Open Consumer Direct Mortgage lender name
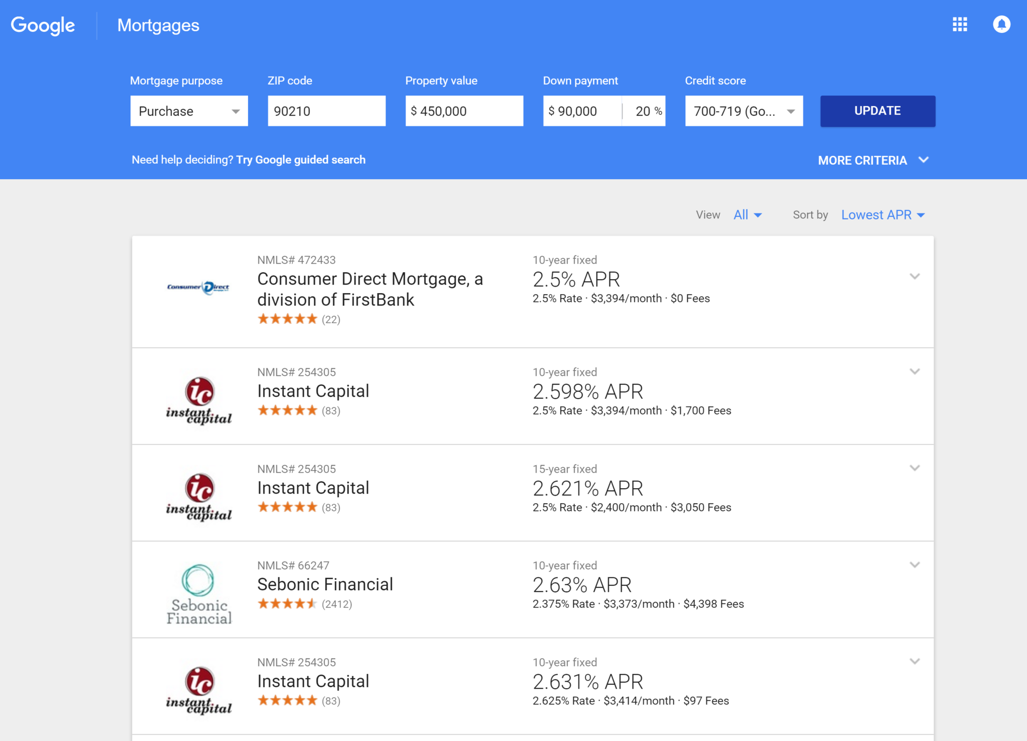The height and width of the screenshot is (741, 1027). click(x=370, y=289)
